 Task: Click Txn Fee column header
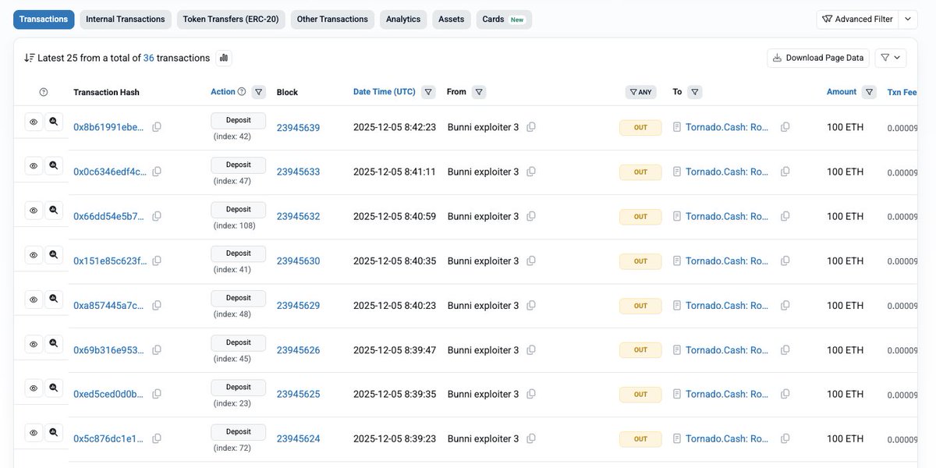[902, 92]
